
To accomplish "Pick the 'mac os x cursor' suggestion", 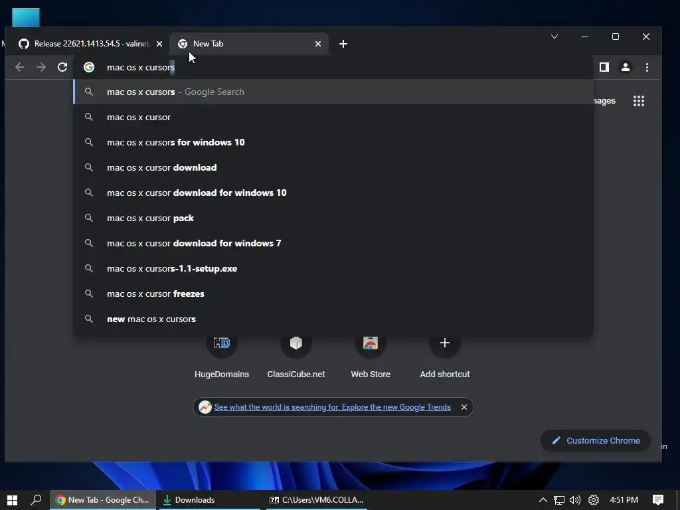I will pos(333,117).
